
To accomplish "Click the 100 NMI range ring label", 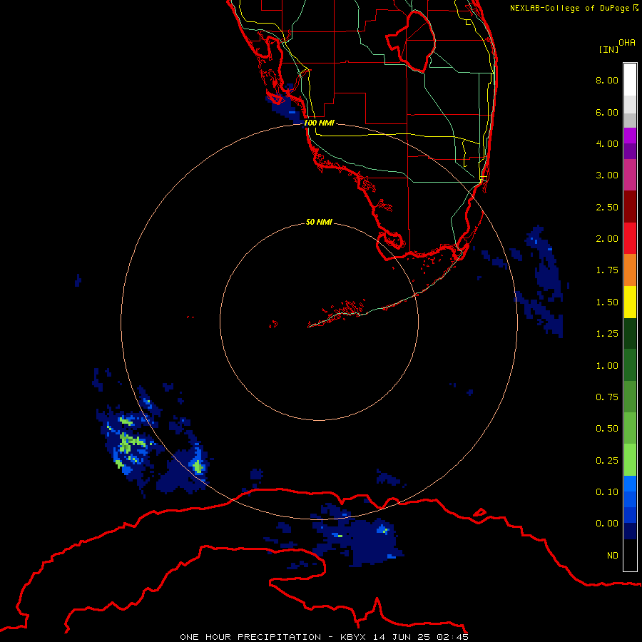I will pos(319,123).
